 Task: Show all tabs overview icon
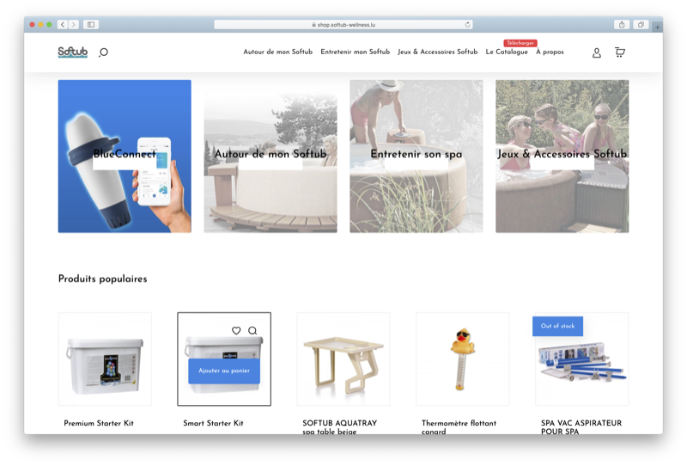pos(641,25)
